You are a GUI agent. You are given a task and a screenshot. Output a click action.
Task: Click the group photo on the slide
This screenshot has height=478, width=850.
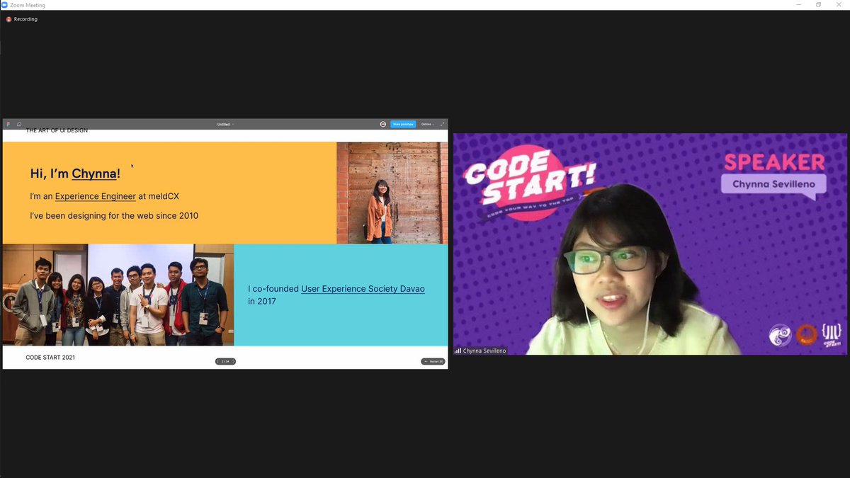[x=117, y=295]
